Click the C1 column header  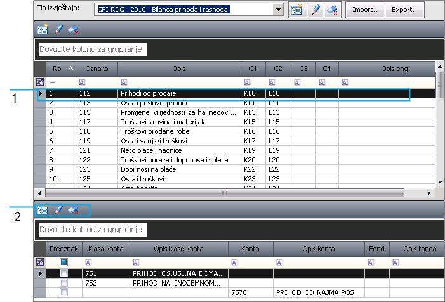tap(253, 69)
